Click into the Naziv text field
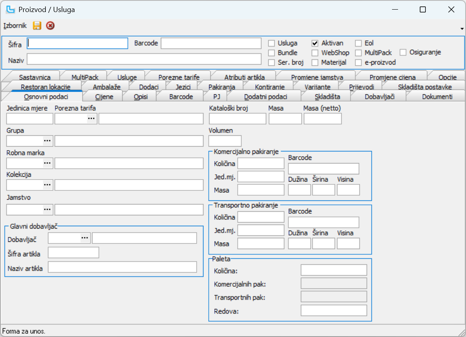The height and width of the screenshot is (337, 466). click(144, 59)
